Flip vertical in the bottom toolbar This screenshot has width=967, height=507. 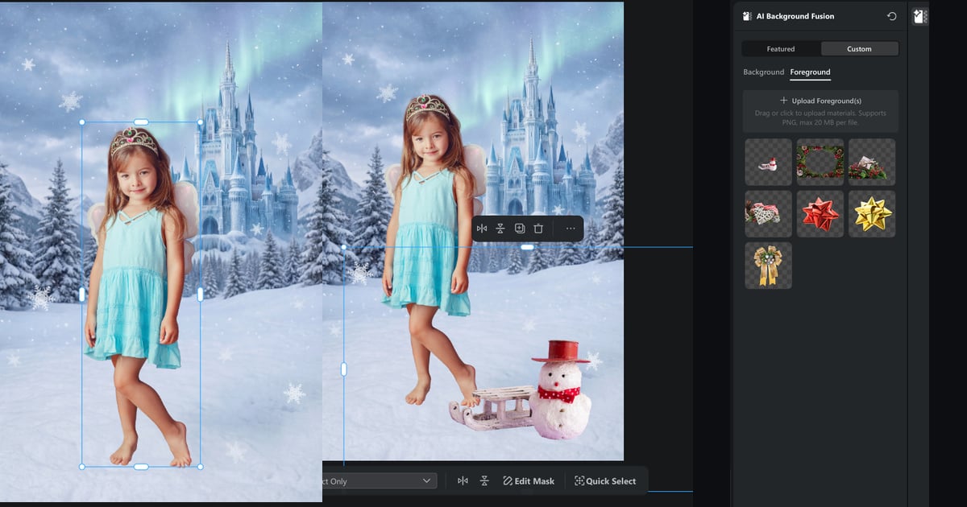(484, 481)
